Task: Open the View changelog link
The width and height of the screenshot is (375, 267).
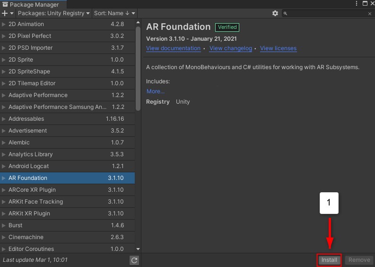Action: click(x=231, y=48)
